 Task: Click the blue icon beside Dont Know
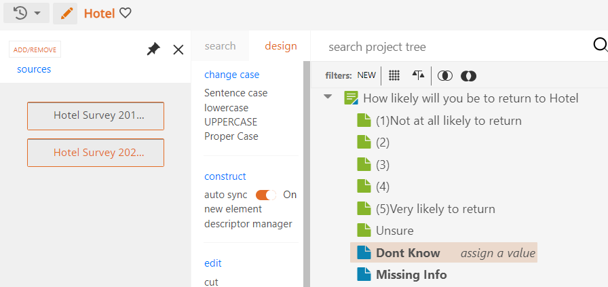364,252
